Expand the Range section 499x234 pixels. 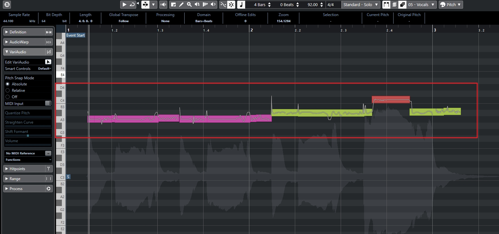[24, 179]
